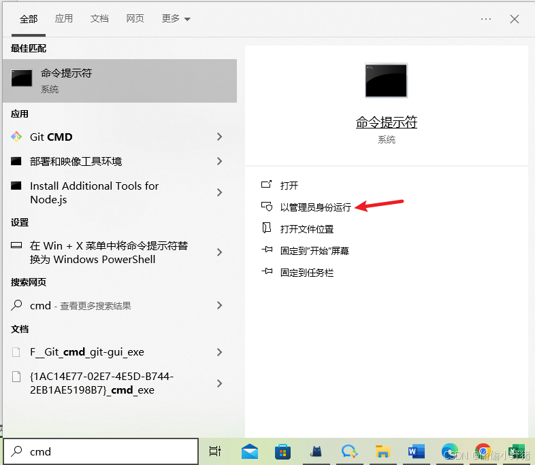The height and width of the screenshot is (465, 535).
Task: Choose 固定到任务栏
Action: pyautogui.click(x=307, y=273)
